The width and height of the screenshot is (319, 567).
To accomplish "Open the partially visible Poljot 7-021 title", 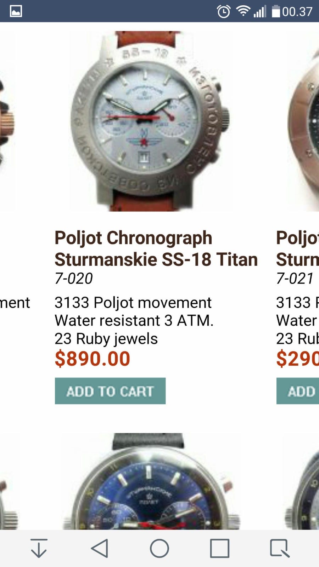I will click(297, 248).
